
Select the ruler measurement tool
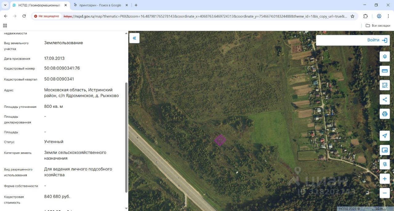point(384,71)
